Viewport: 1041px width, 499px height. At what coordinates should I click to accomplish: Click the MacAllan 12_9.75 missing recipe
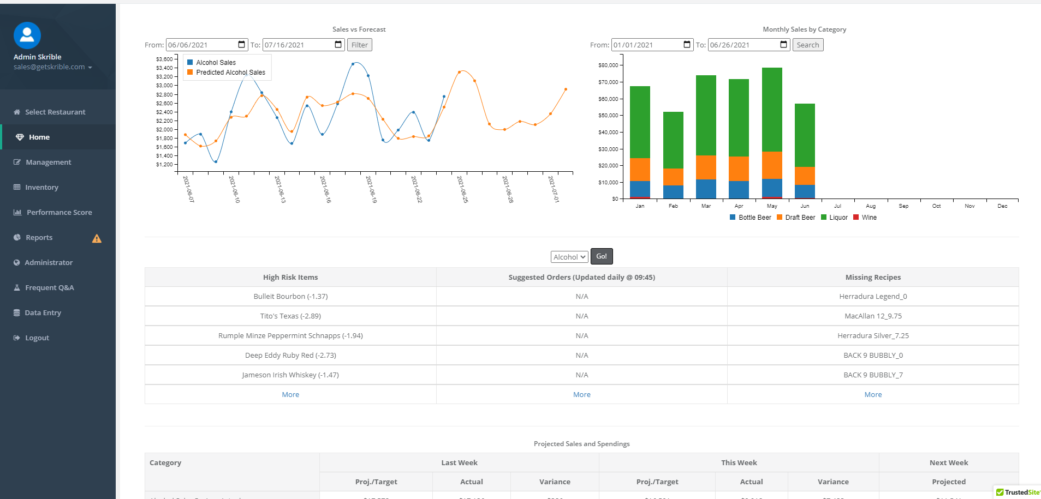click(x=873, y=316)
